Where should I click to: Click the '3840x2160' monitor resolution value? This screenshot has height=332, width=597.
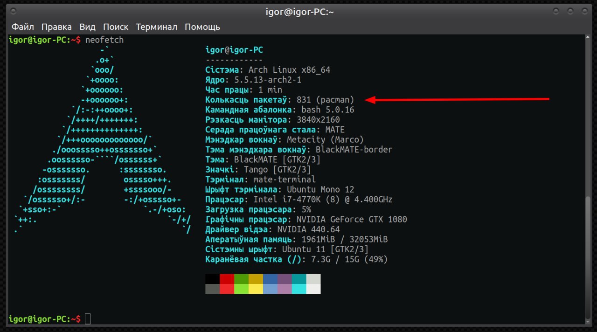[318, 120]
